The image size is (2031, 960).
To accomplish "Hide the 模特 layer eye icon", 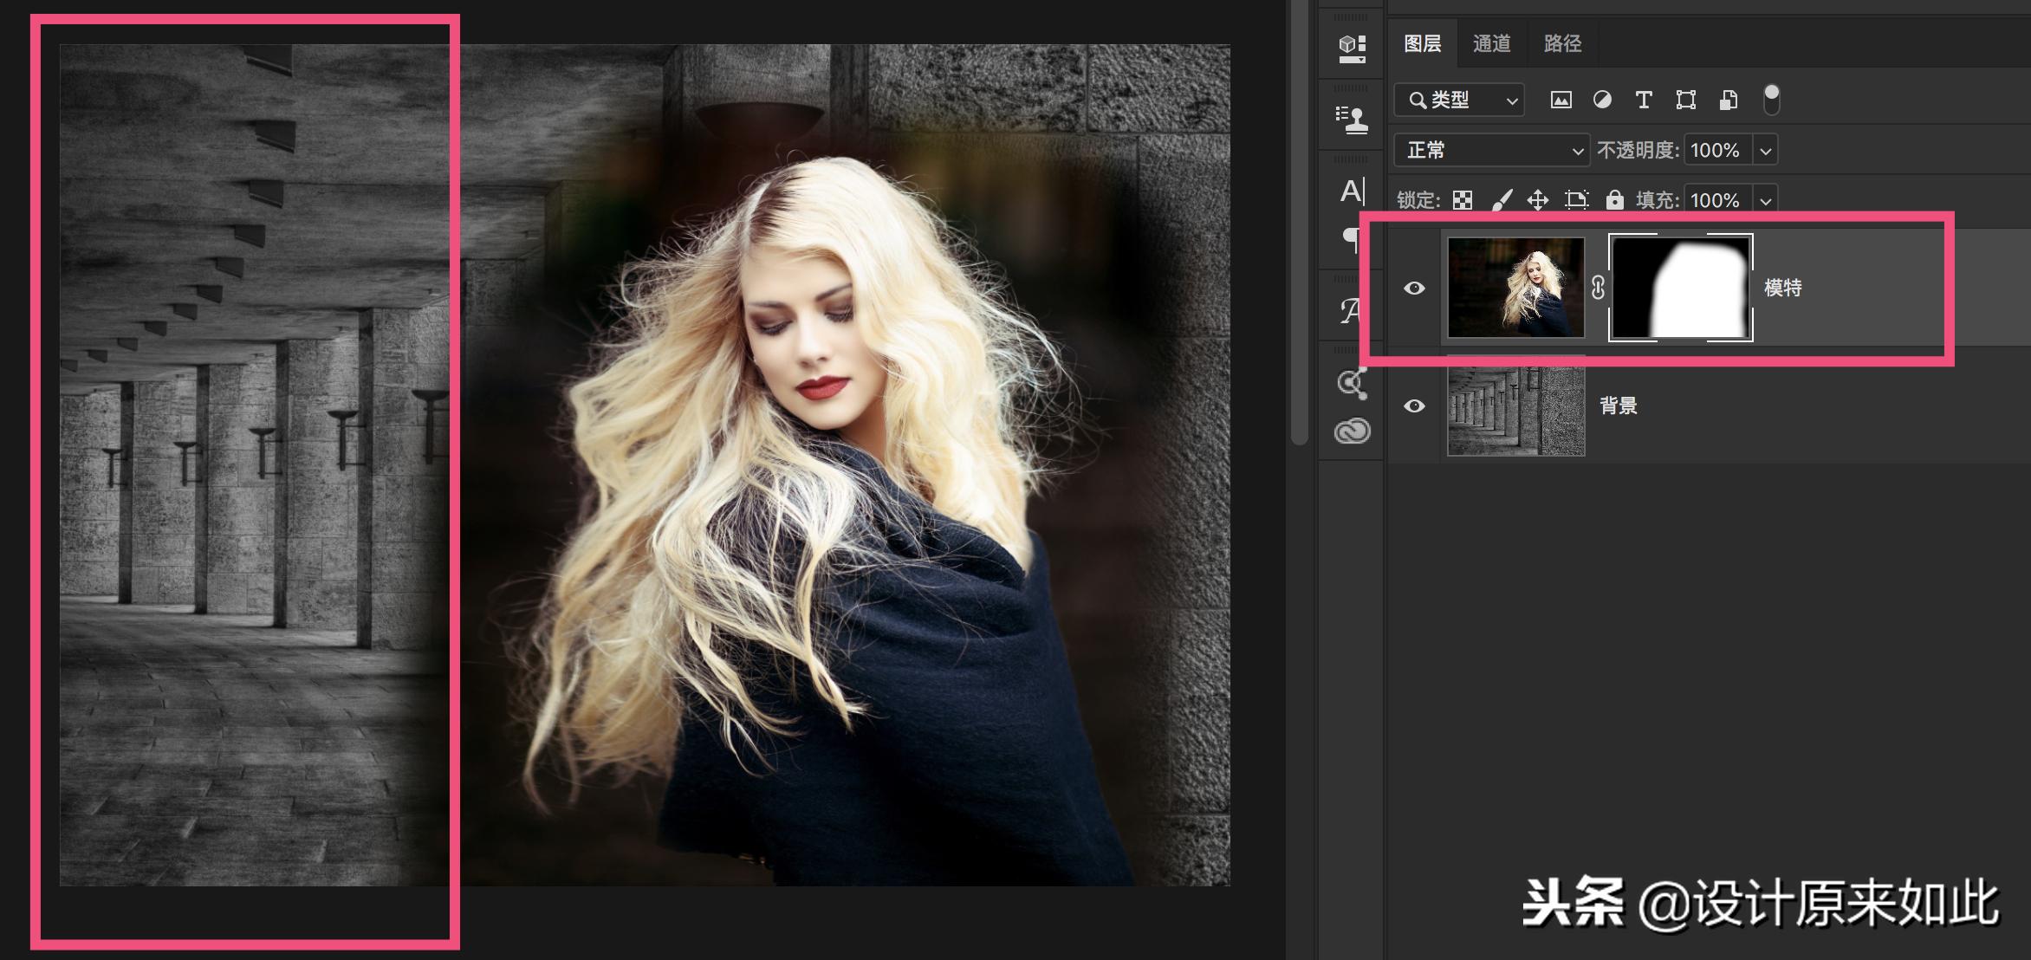I will 1414,288.
